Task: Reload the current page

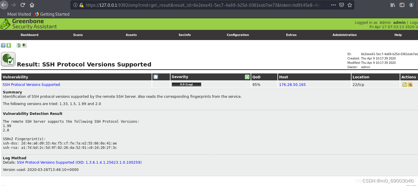Action: pyautogui.click(x=23, y=5)
